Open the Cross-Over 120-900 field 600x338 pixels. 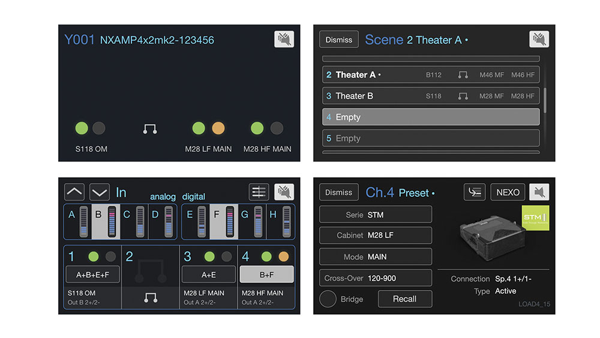[376, 278]
